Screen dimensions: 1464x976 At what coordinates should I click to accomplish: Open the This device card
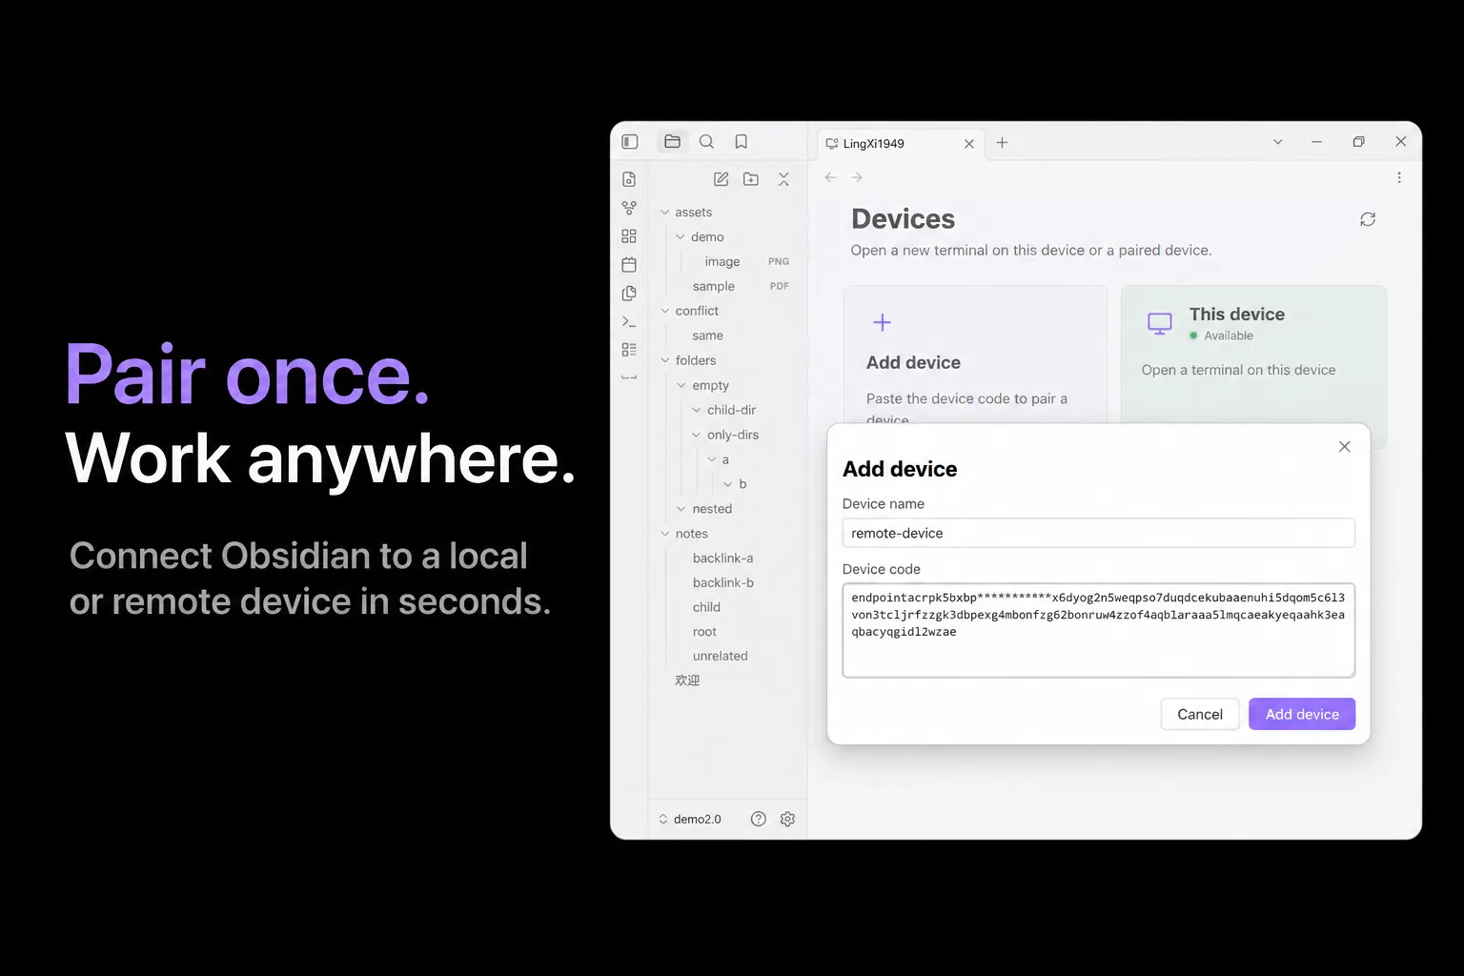tap(1253, 367)
